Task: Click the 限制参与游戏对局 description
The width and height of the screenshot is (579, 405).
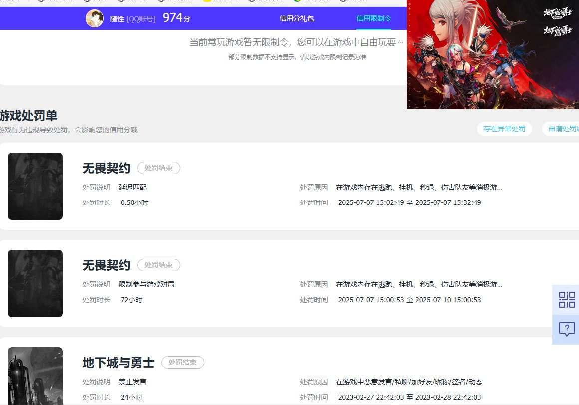Action: pyautogui.click(x=146, y=284)
